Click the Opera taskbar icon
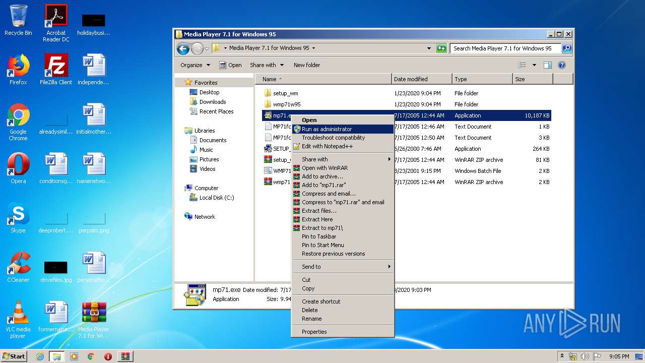The image size is (645, 363). (x=108, y=356)
